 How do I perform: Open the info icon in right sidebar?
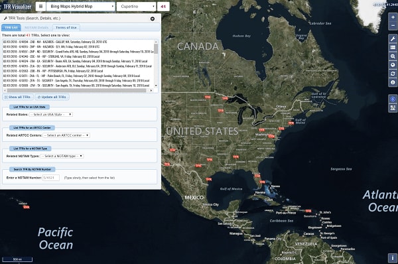(x=393, y=82)
